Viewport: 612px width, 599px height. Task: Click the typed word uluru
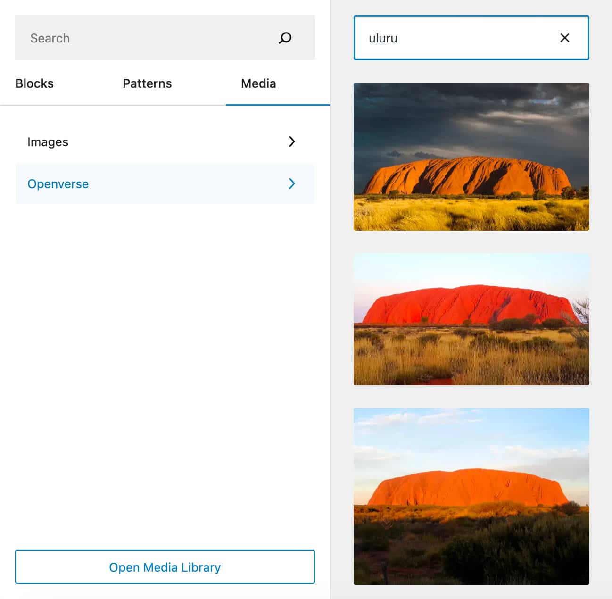coord(383,38)
